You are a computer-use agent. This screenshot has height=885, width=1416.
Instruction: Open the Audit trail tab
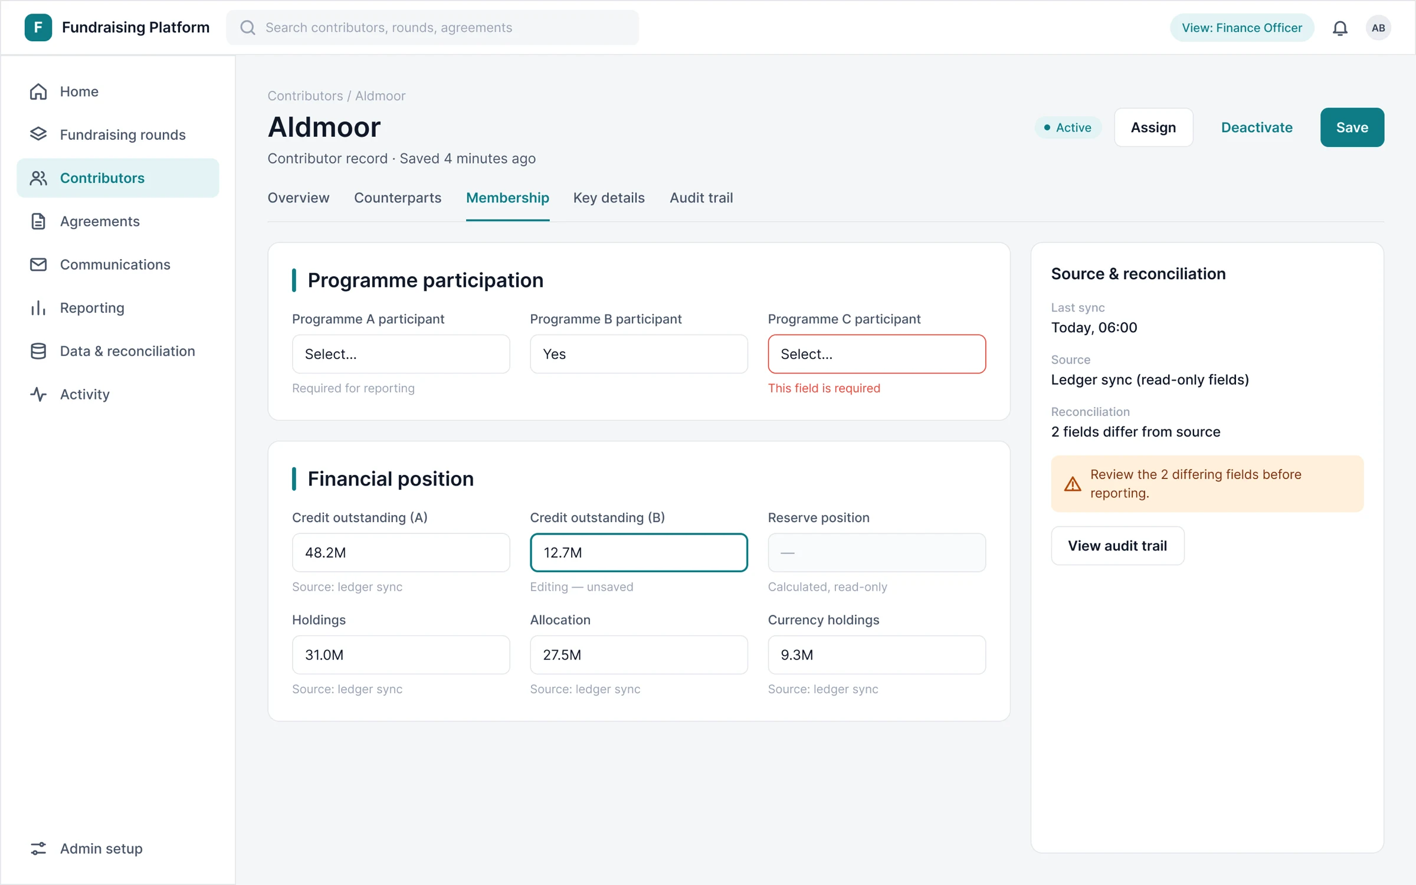(701, 198)
